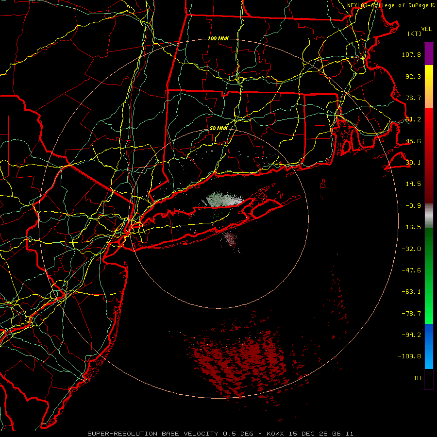This screenshot has height=437, width=437.
Task: Select the -94.2 velocity scale label
Action: [x=411, y=335]
